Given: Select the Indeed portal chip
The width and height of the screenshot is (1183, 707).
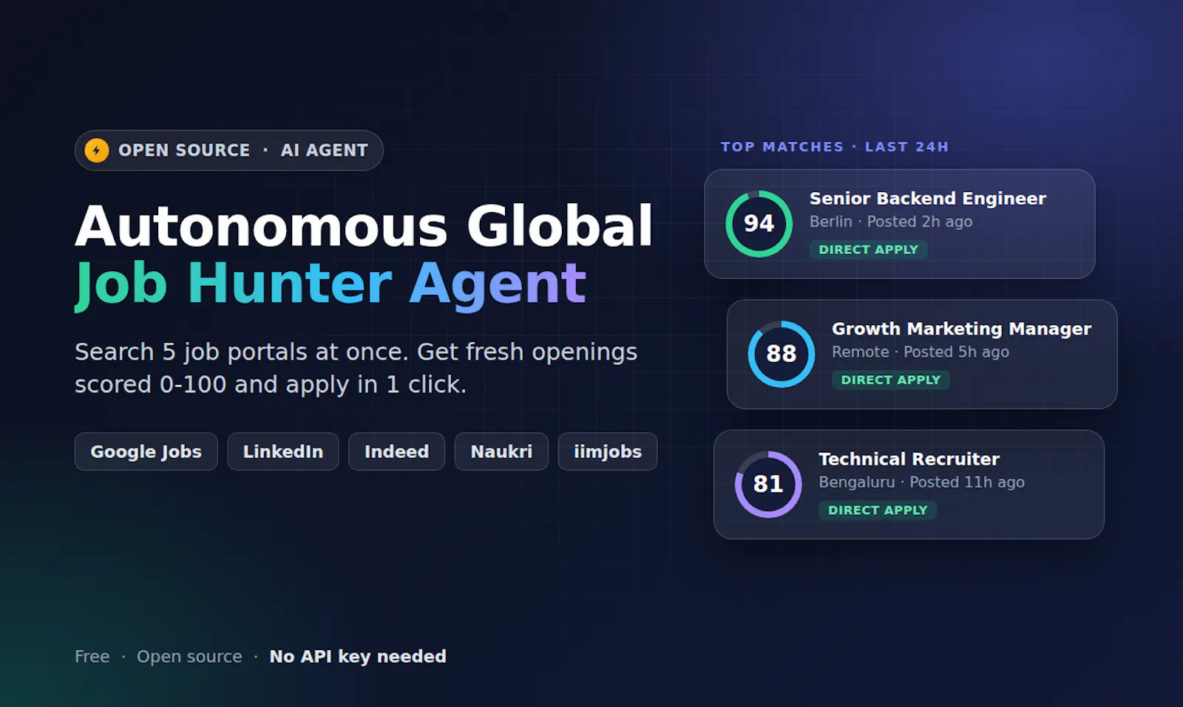Looking at the screenshot, I should point(396,451).
